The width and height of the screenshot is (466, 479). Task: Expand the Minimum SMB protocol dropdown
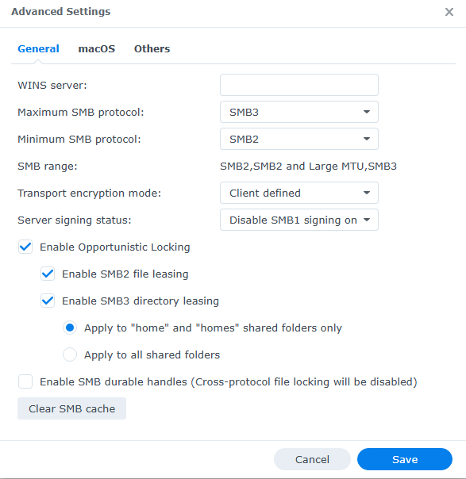click(299, 139)
